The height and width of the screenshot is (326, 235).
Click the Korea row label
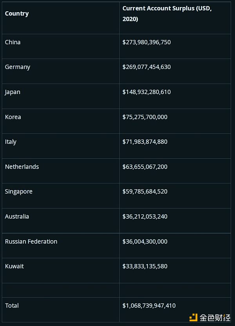[13, 117]
